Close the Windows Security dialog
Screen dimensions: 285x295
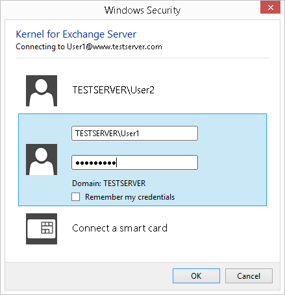tap(270, 8)
